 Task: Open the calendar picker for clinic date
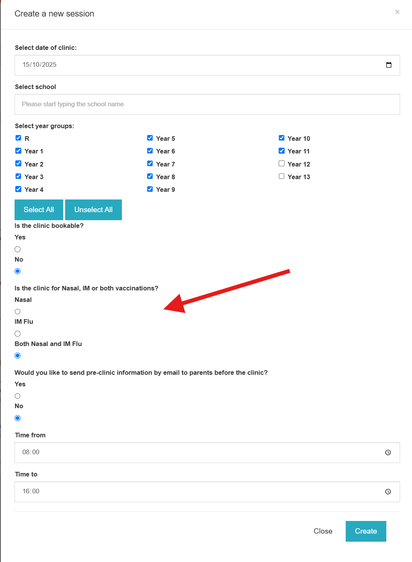click(x=389, y=65)
